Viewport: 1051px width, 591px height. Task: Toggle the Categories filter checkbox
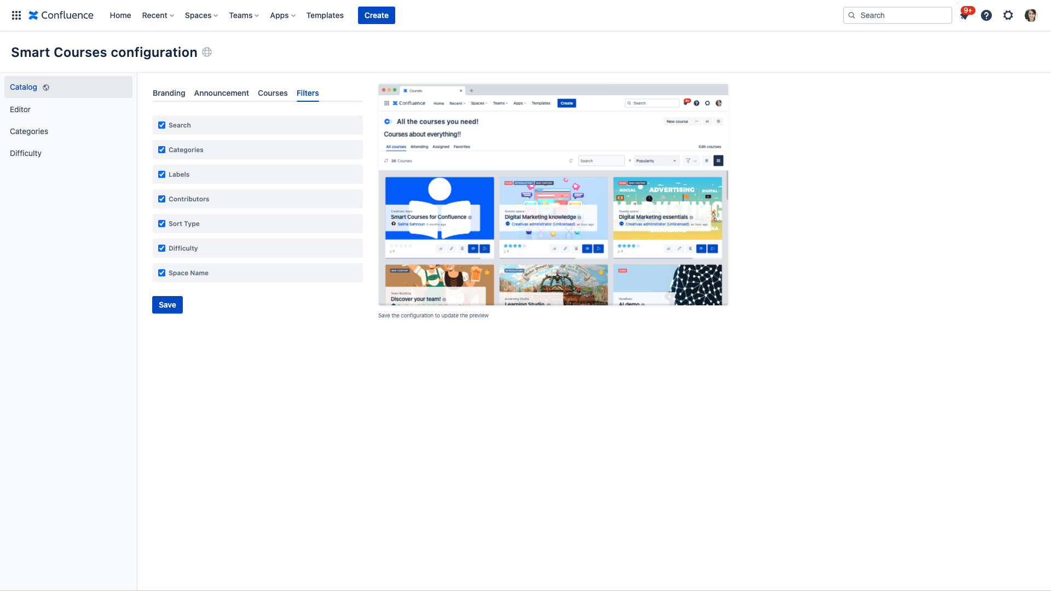[161, 150]
